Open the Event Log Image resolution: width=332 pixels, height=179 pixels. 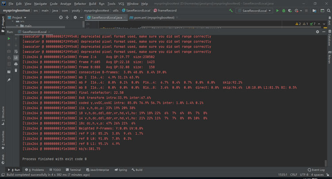click(316, 170)
